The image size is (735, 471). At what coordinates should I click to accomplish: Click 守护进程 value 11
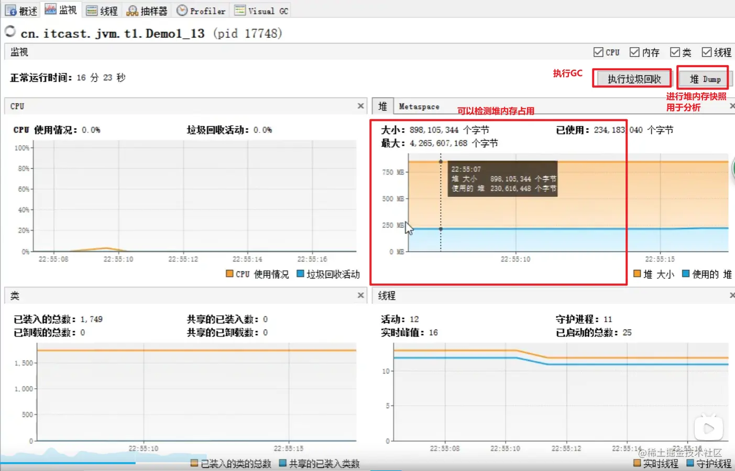[608, 319]
